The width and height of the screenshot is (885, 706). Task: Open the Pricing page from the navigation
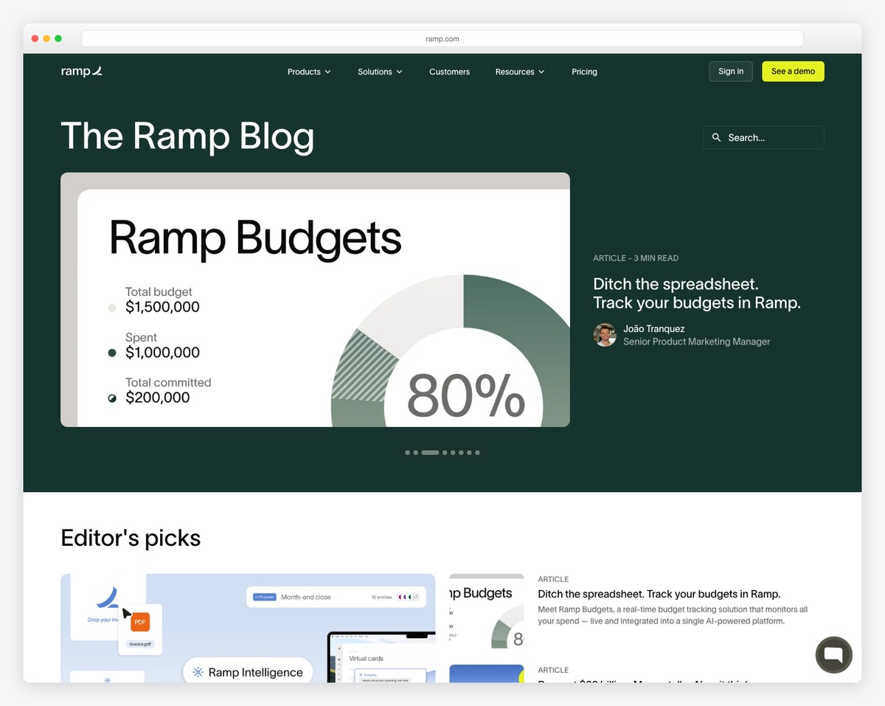(x=584, y=72)
